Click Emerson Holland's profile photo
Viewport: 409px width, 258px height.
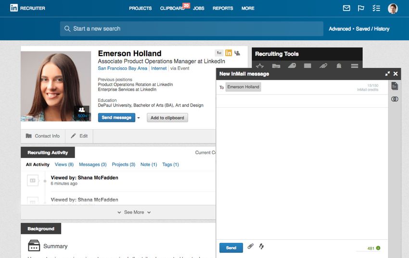(x=56, y=86)
